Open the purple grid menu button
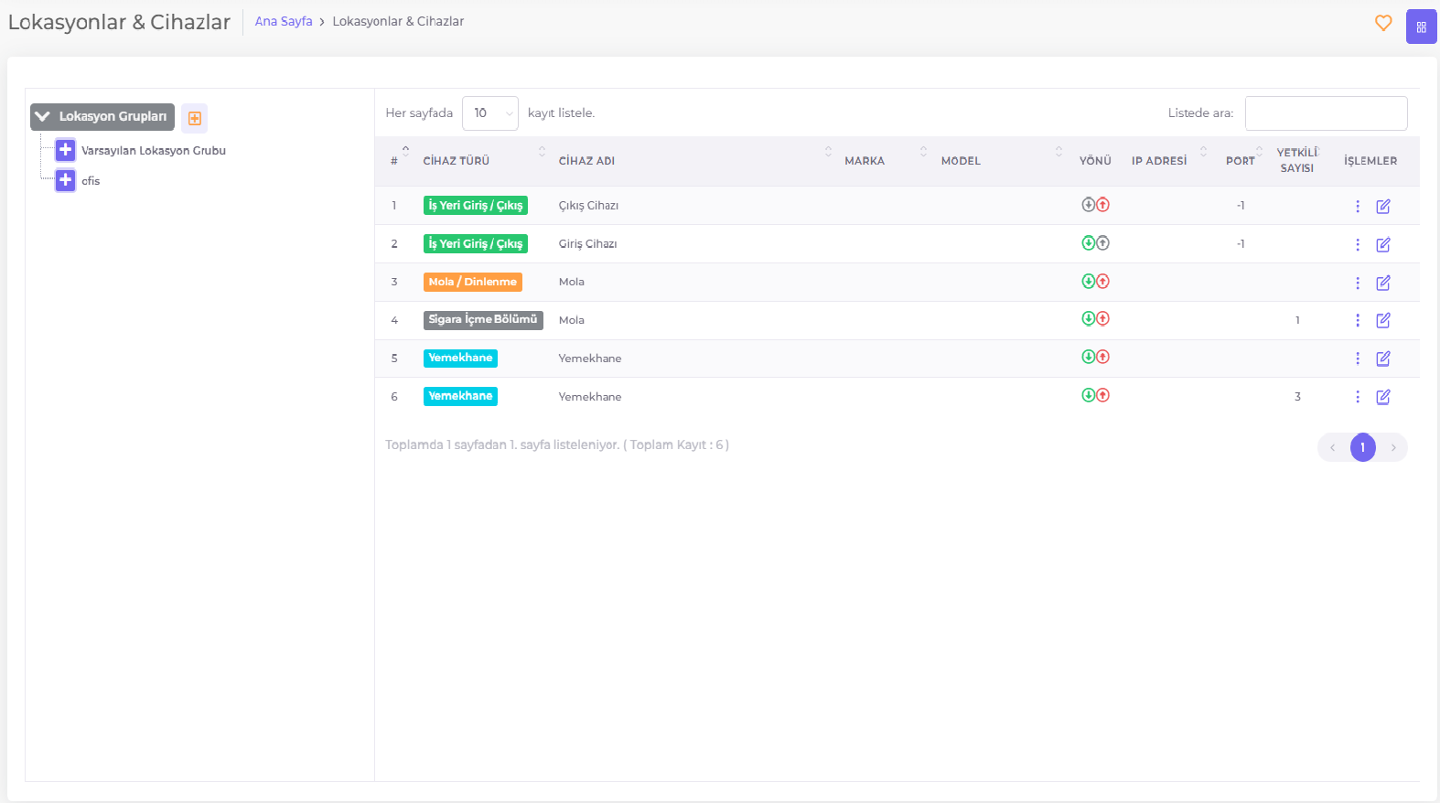This screenshot has width=1440, height=803. 1421,27
